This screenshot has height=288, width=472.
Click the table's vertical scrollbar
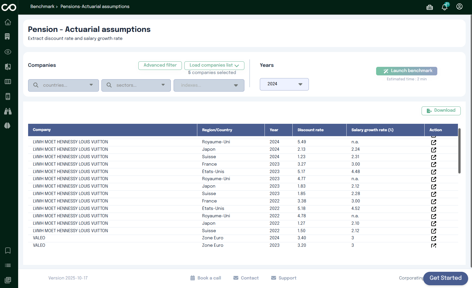459,151
